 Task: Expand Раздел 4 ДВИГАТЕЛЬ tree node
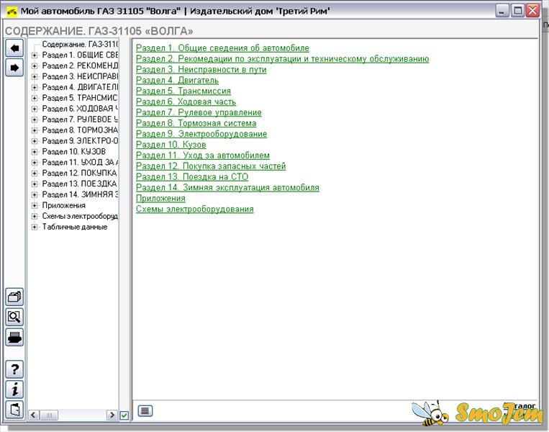[35, 87]
